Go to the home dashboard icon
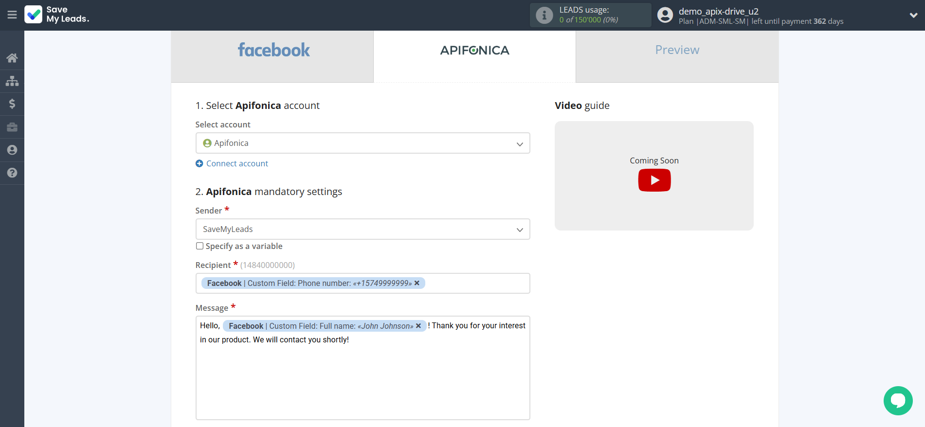The width and height of the screenshot is (925, 427). 12,58
